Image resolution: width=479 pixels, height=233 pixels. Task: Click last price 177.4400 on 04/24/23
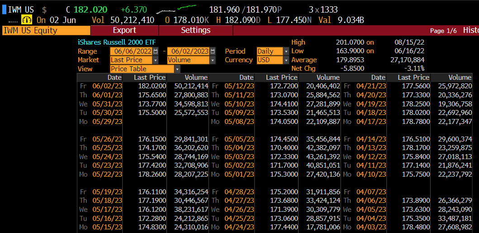[284, 227]
